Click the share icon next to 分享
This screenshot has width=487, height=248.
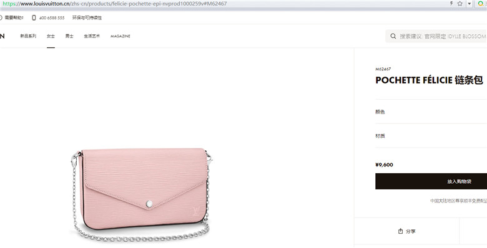click(400, 231)
